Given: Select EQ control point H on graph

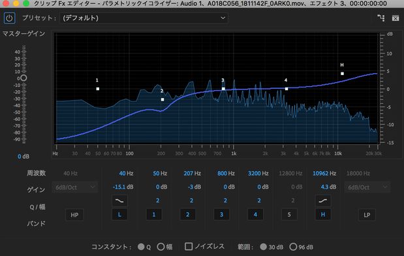Looking at the screenshot, I should [x=342, y=74].
